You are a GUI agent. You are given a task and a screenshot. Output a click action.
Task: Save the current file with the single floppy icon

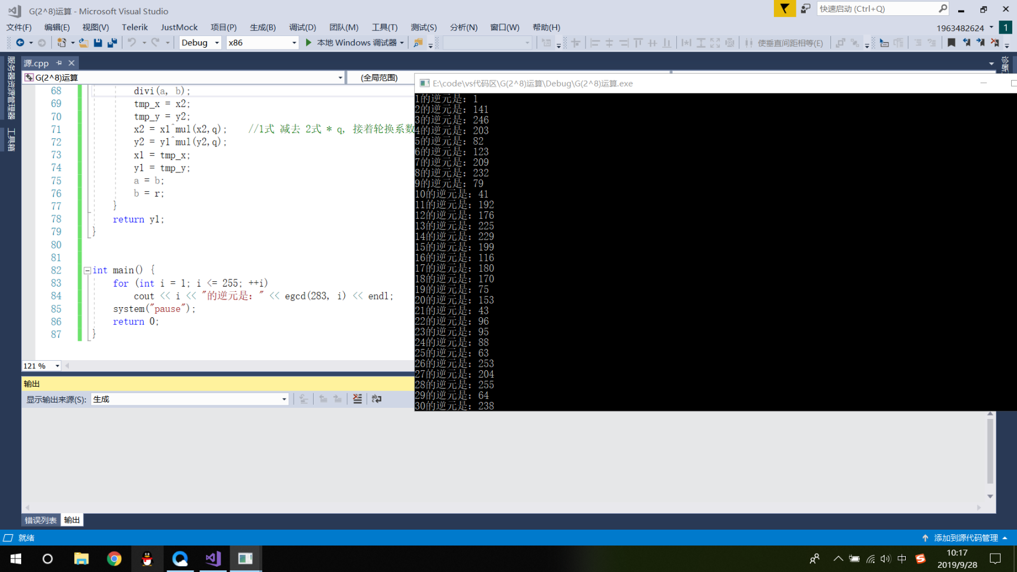pyautogui.click(x=98, y=42)
